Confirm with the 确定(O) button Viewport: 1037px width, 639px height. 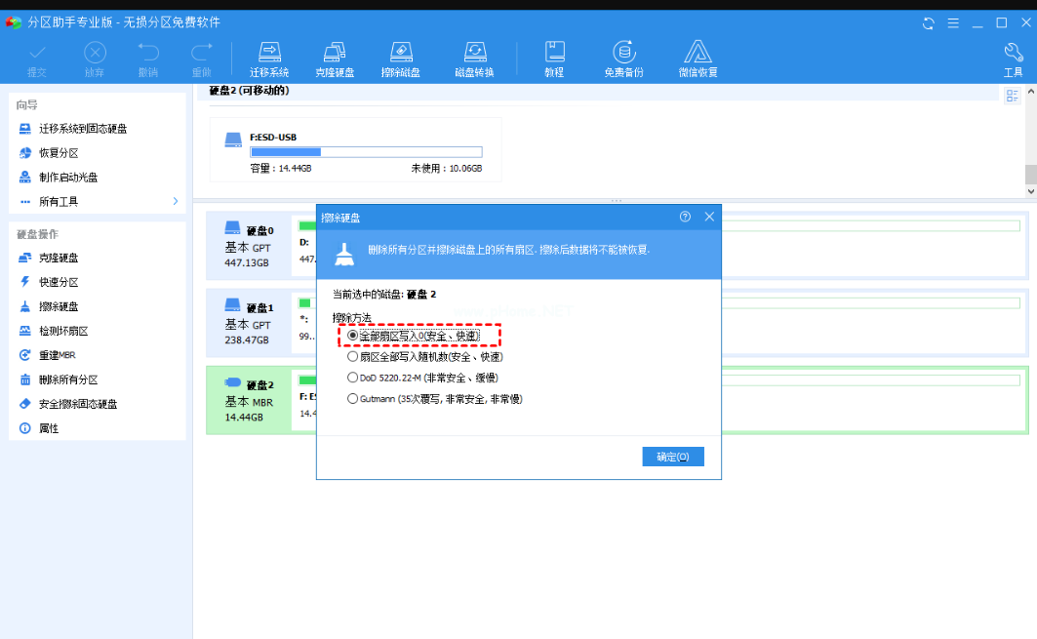(673, 457)
